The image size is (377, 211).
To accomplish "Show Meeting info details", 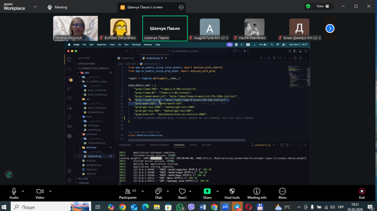I will click(x=257, y=193).
